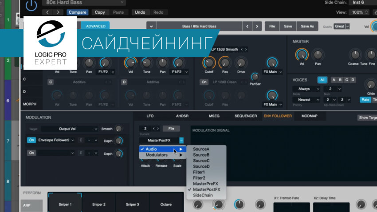Image resolution: width=377 pixels, height=212 pixels.
Task: Click the Filter Drive knob
Action: click(241, 63)
